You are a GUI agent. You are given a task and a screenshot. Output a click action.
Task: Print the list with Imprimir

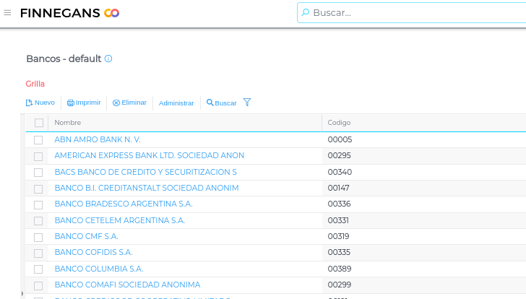pyautogui.click(x=84, y=103)
